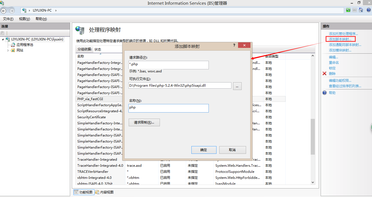Click the ... browse button for 可执行文件
Viewport: 372px width, 197px height.
pyautogui.click(x=237, y=86)
